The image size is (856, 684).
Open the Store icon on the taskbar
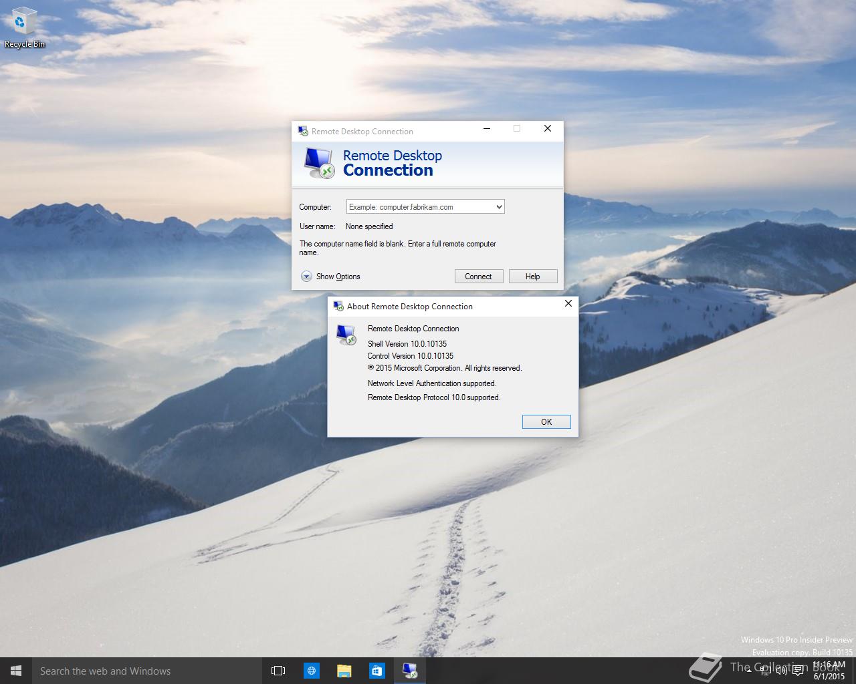[377, 671]
